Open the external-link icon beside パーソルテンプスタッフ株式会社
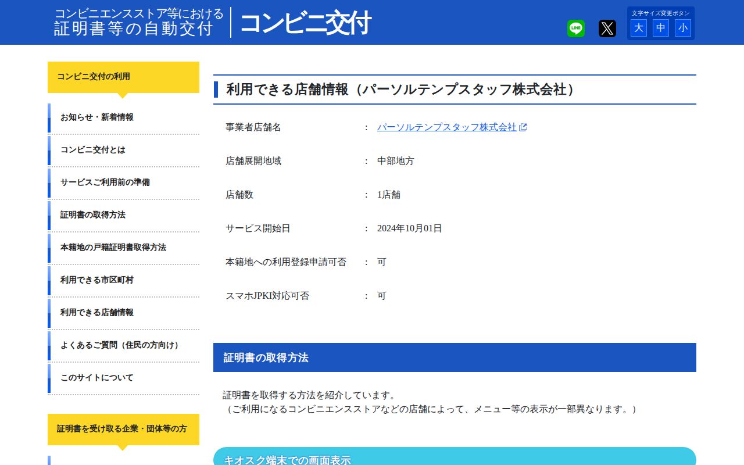This screenshot has height=465, width=744. (x=524, y=126)
